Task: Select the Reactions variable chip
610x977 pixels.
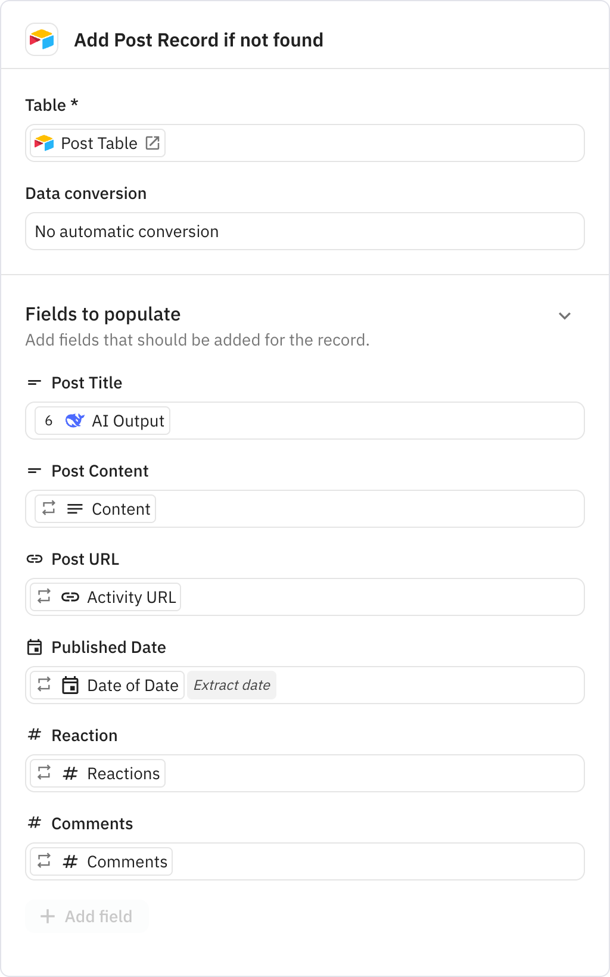Action: tap(123, 773)
